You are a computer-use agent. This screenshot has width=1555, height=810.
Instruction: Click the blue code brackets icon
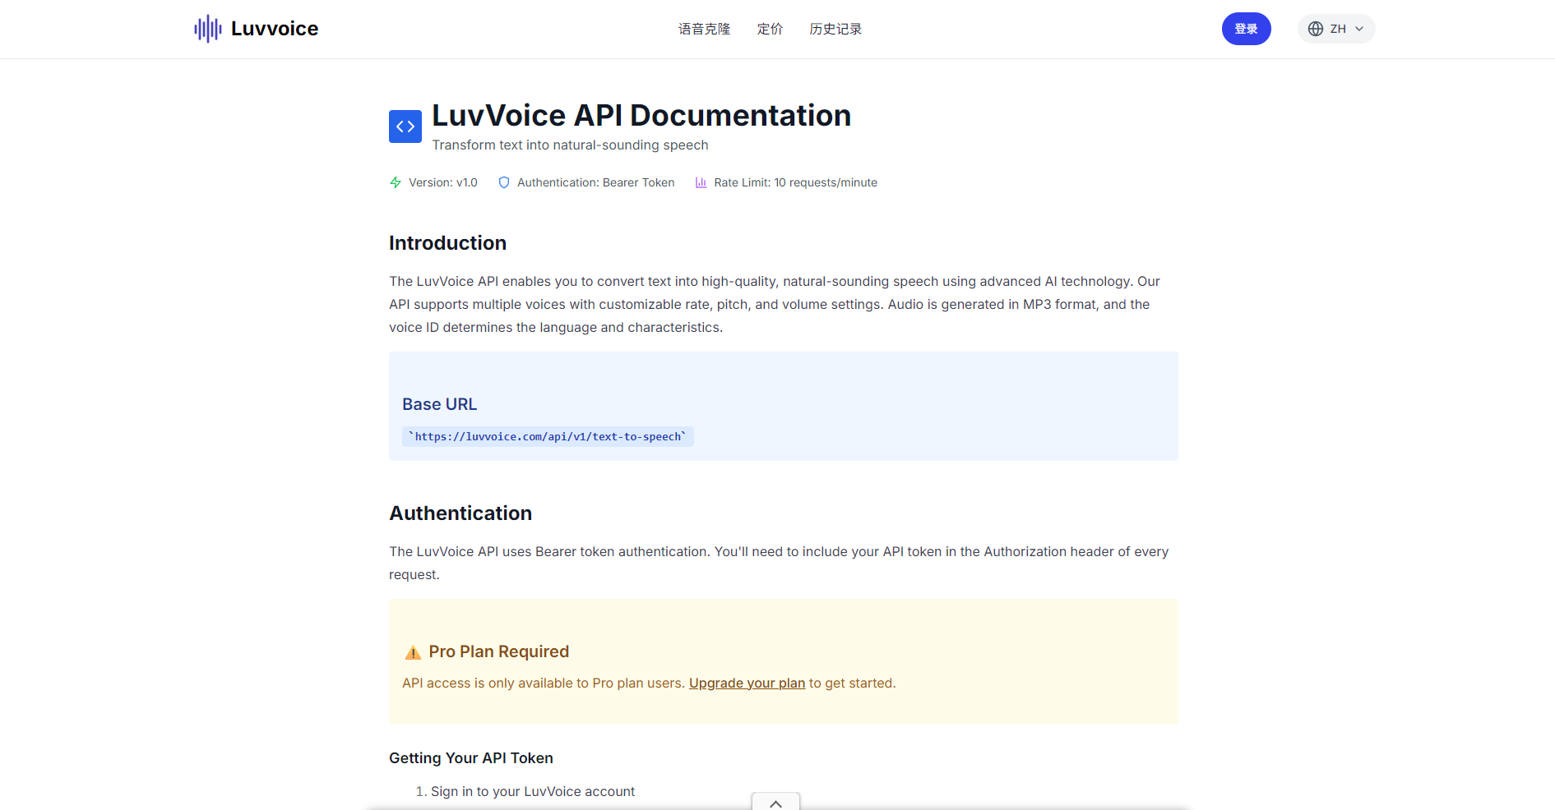(x=405, y=127)
